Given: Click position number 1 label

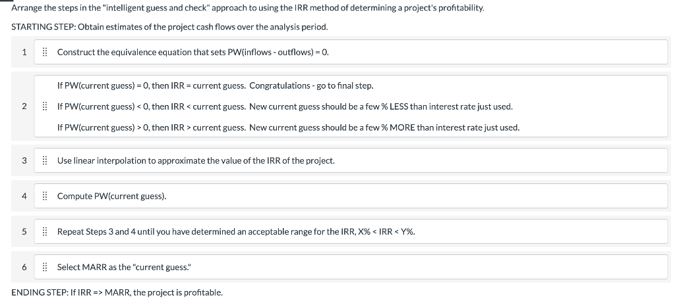Looking at the screenshot, I should pyautogui.click(x=24, y=53).
